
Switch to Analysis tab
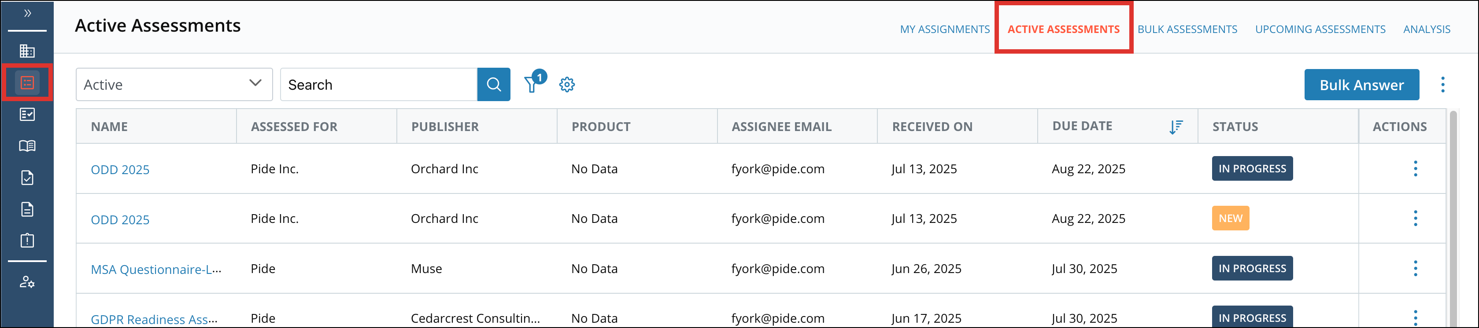(x=1427, y=29)
